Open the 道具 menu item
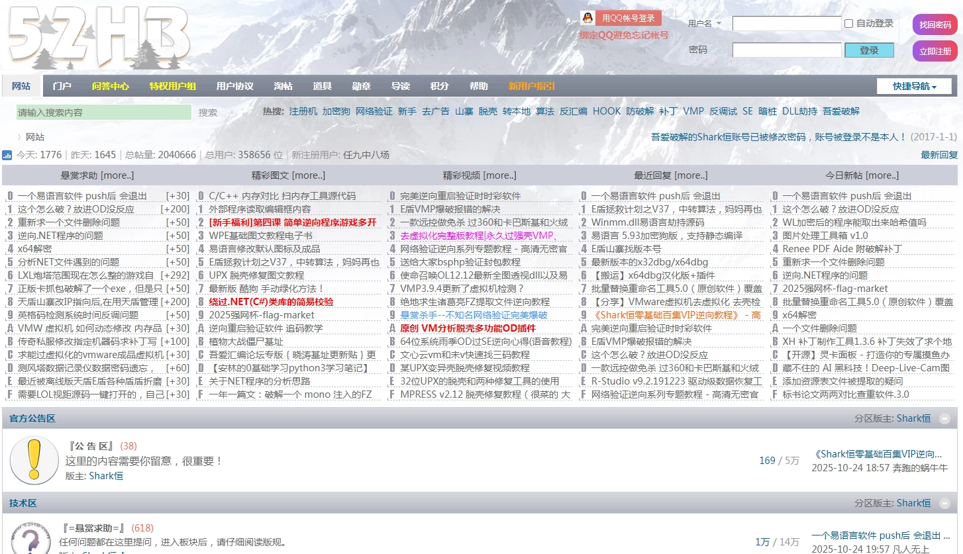The image size is (963, 554). (321, 85)
